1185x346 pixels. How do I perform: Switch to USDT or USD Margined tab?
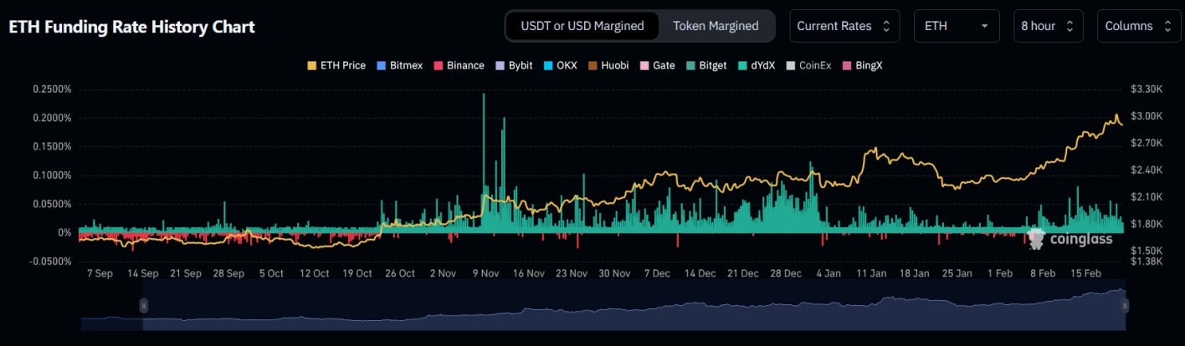[x=582, y=26]
